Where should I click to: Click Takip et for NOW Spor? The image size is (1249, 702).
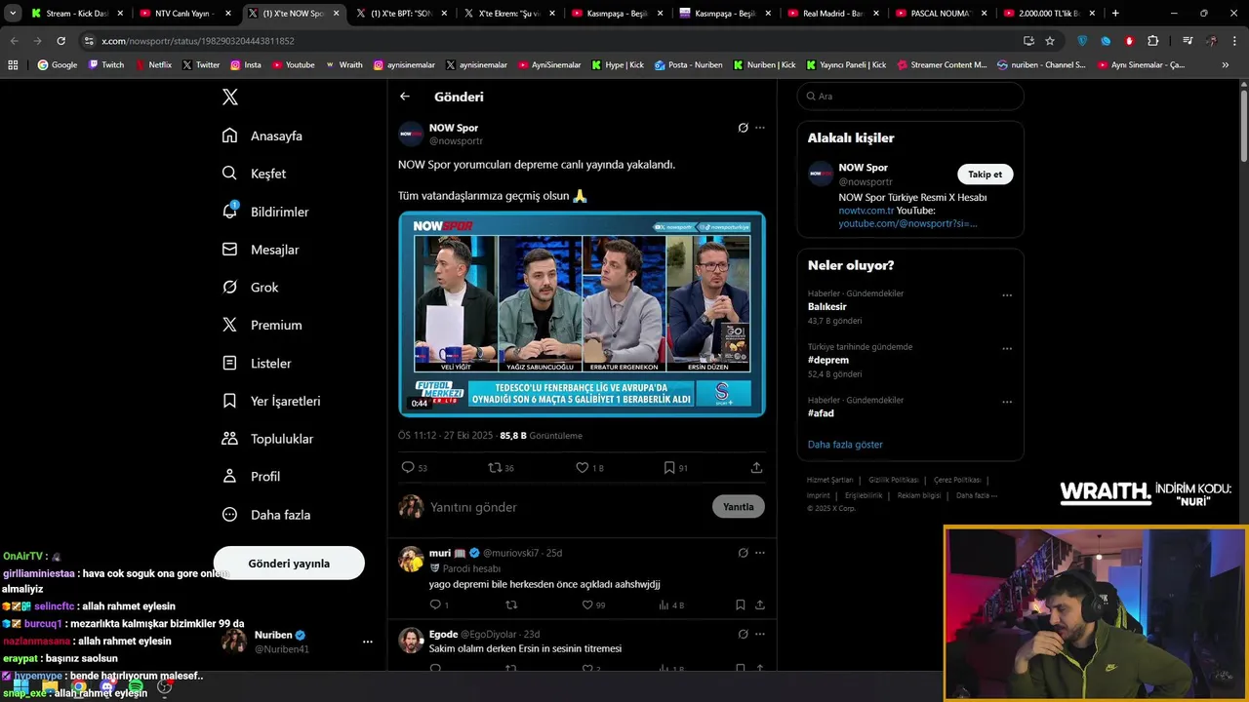985,175
